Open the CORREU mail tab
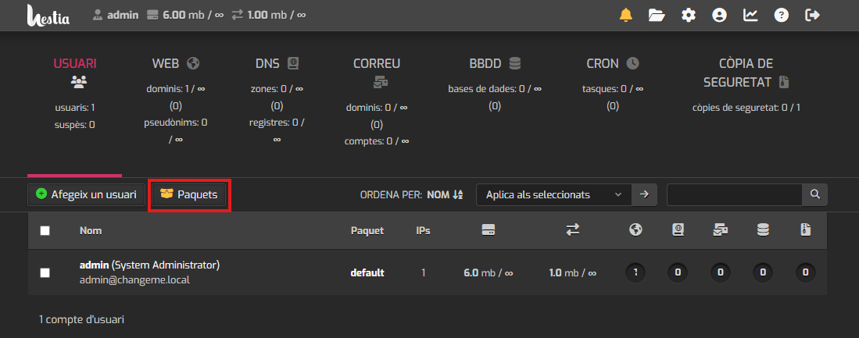This screenshot has height=338, width=859. [x=377, y=63]
